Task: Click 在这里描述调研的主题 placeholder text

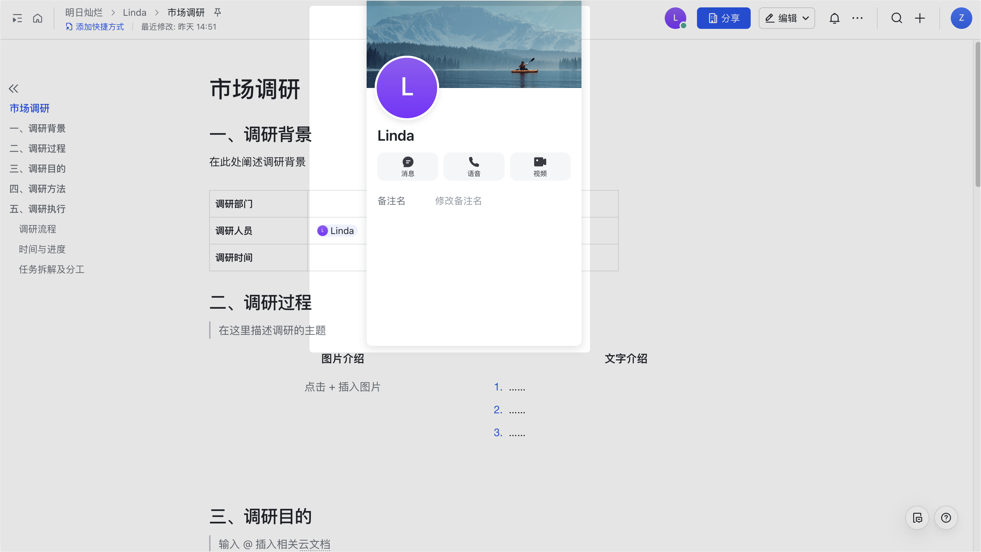Action: 272,330
